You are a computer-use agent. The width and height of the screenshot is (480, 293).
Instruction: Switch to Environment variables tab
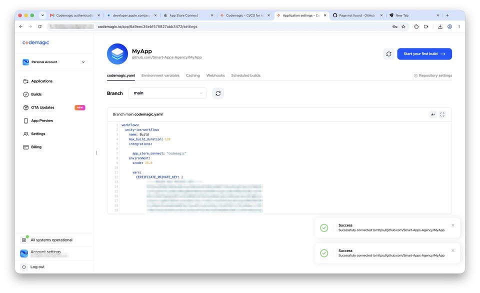click(x=160, y=75)
